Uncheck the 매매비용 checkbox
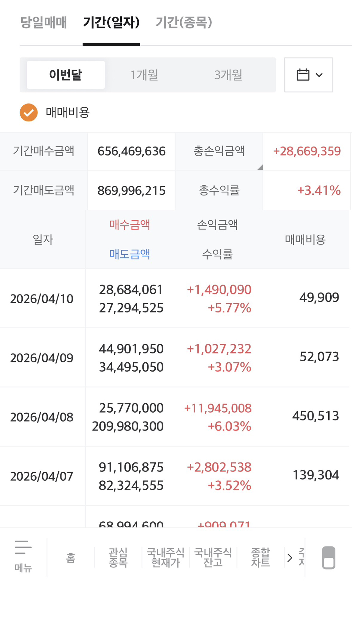The width and height of the screenshot is (352, 617). (29, 113)
